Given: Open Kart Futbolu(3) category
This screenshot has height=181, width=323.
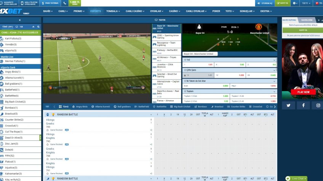Looking at the screenshot, I should click(x=20, y=38).
